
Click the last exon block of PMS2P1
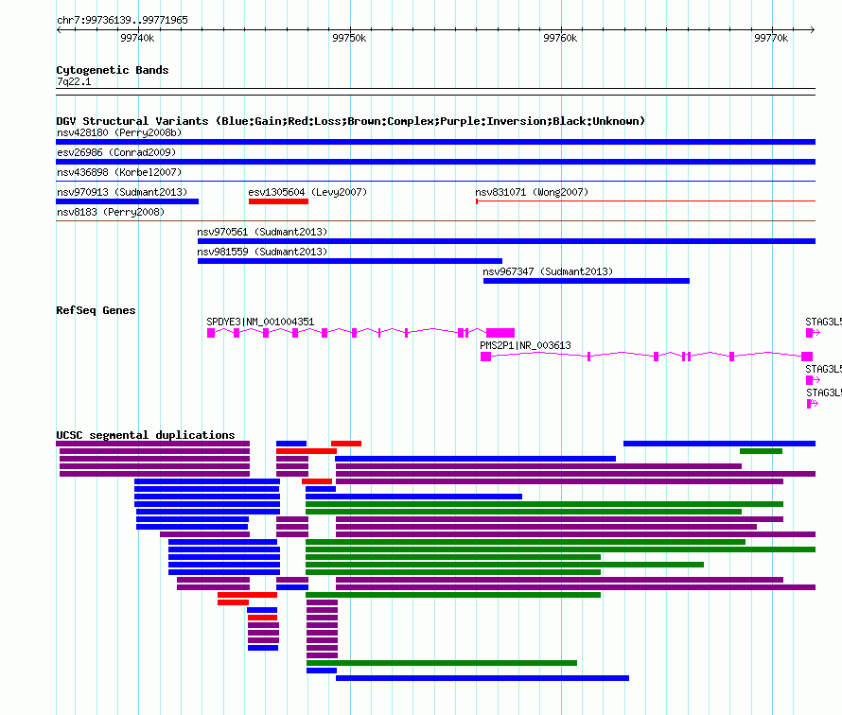point(807,357)
